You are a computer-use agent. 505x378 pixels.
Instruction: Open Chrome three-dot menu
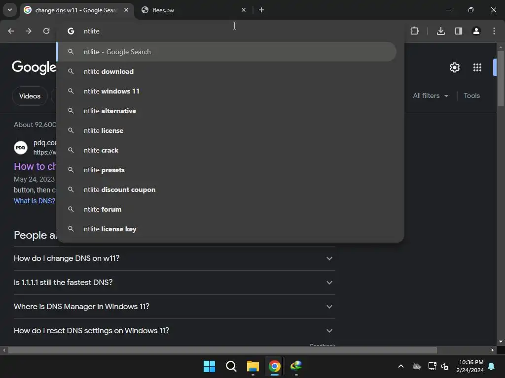pyautogui.click(x=494, y=31)
